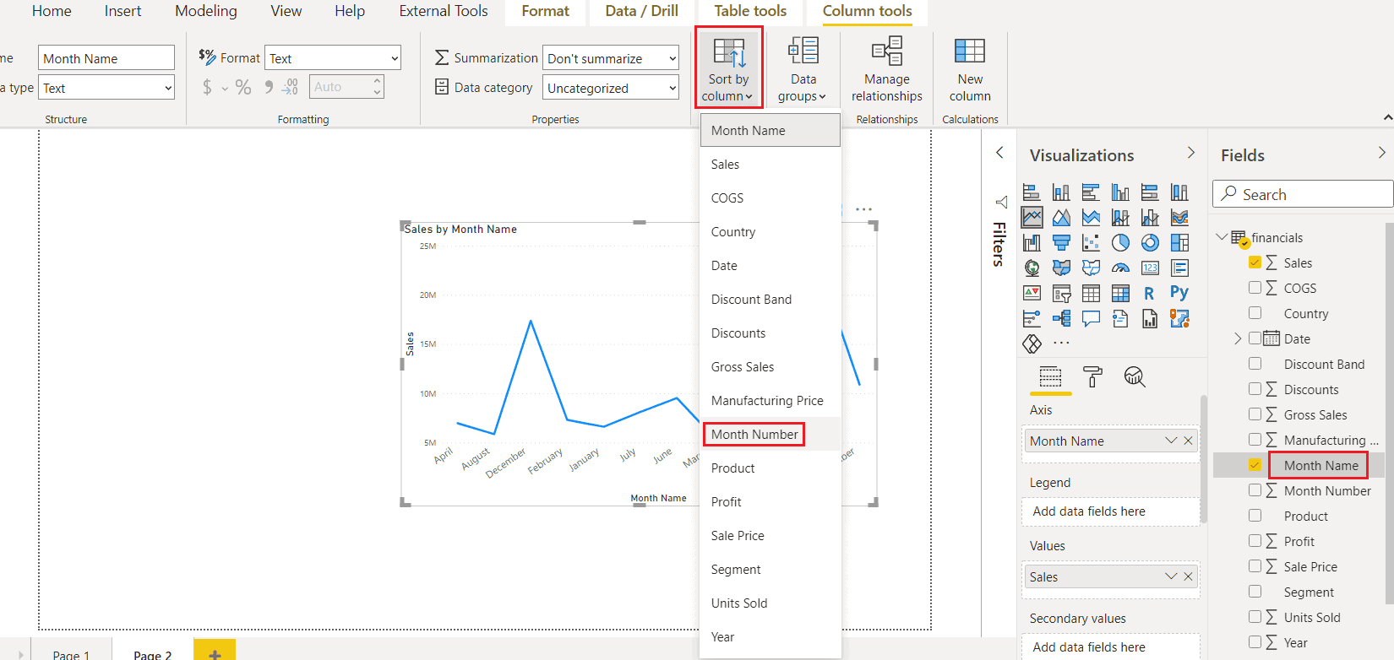Choose the Q&A speech bubble visual
Viewport: 1394px width, 660px height.
1091,319
